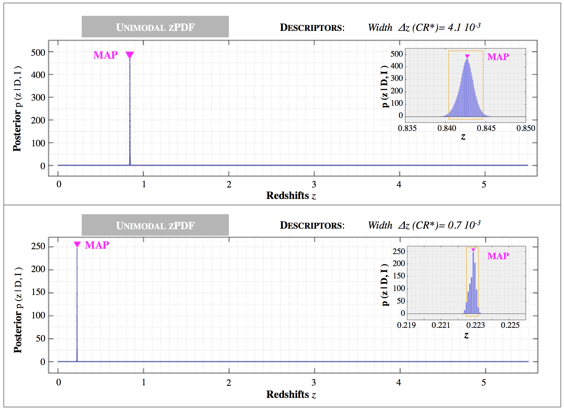Click the '0.845' tick label in top inset
Image resolution: width=564 pixels, height=411 pixels.
click(x=486, y=128)
